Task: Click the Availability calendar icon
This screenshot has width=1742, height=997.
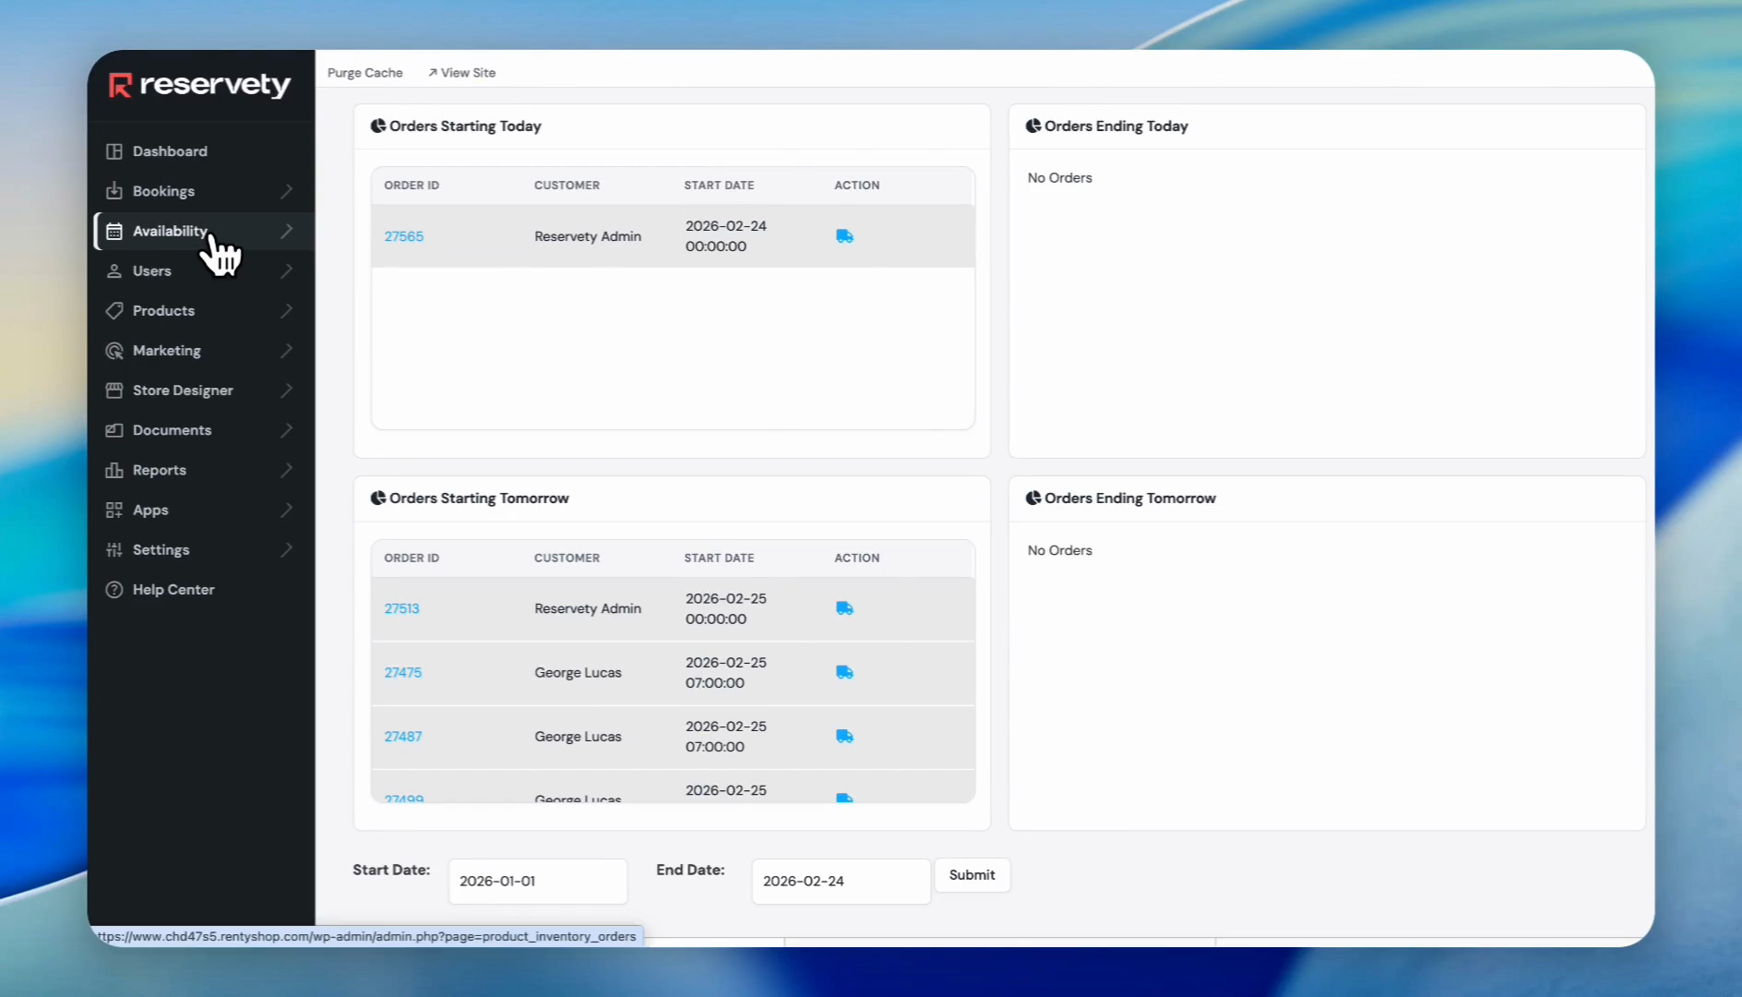Action: pos(114,231)
